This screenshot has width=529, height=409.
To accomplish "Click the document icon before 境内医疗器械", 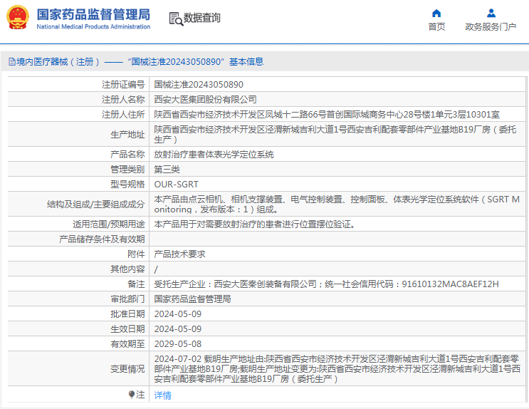I will click(x=12, y=62).
